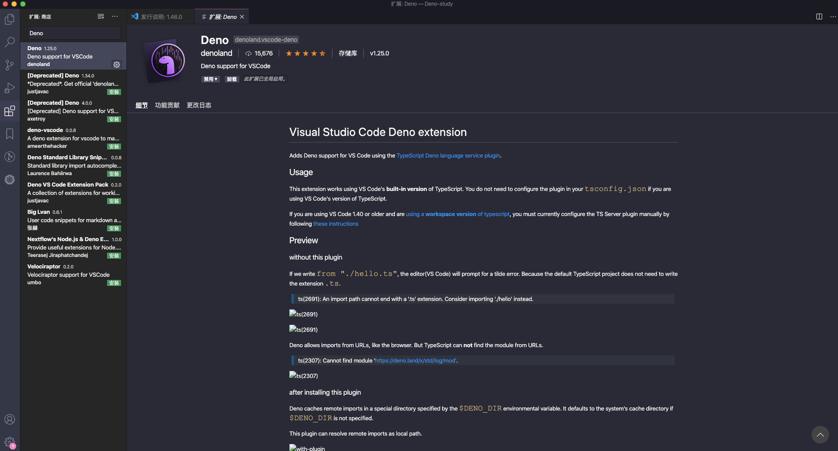Select the Extension: Deno editor tab
838x451 pixels.
point(221,17)
